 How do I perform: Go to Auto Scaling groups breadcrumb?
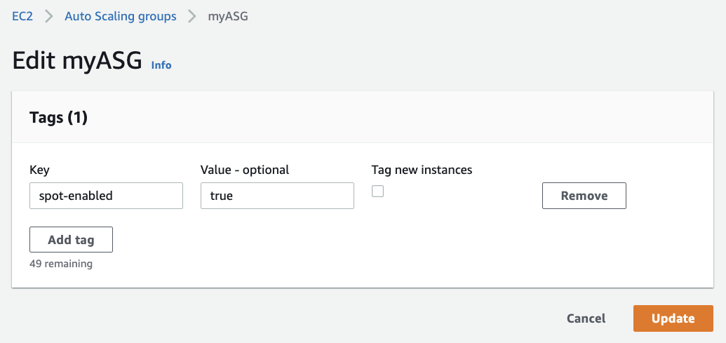[120, 16]
